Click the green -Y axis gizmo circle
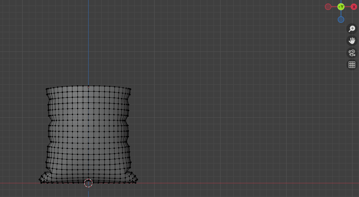359x197 pixels. [x=341, y=7]
